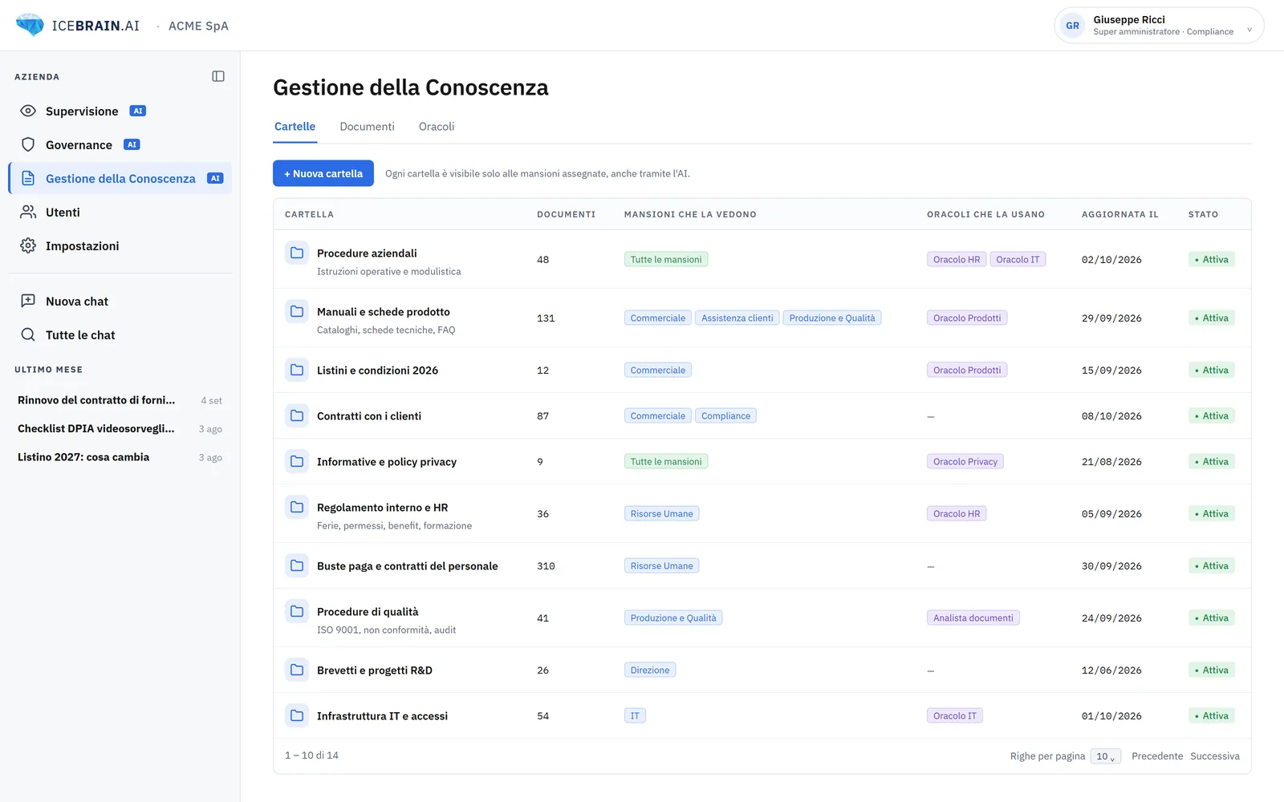Image resolution: width=1284 pixels, height=802 pixels.
Task: Click the new chat bubble icon
Action: [28, 301]
